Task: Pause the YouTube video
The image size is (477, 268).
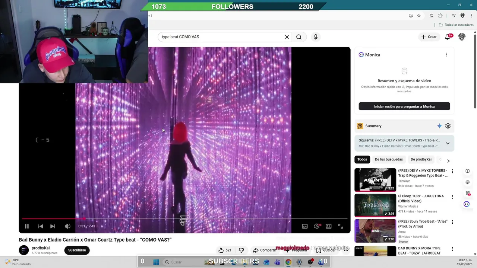Action: [27, 226]
